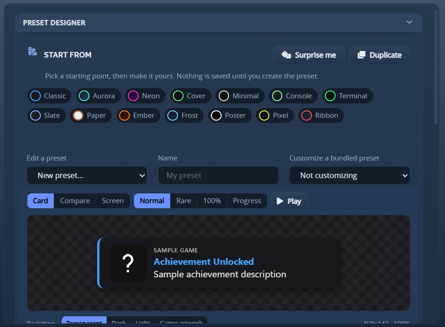
Task: Click the Start From palette icon
Action: click(32, 51)
